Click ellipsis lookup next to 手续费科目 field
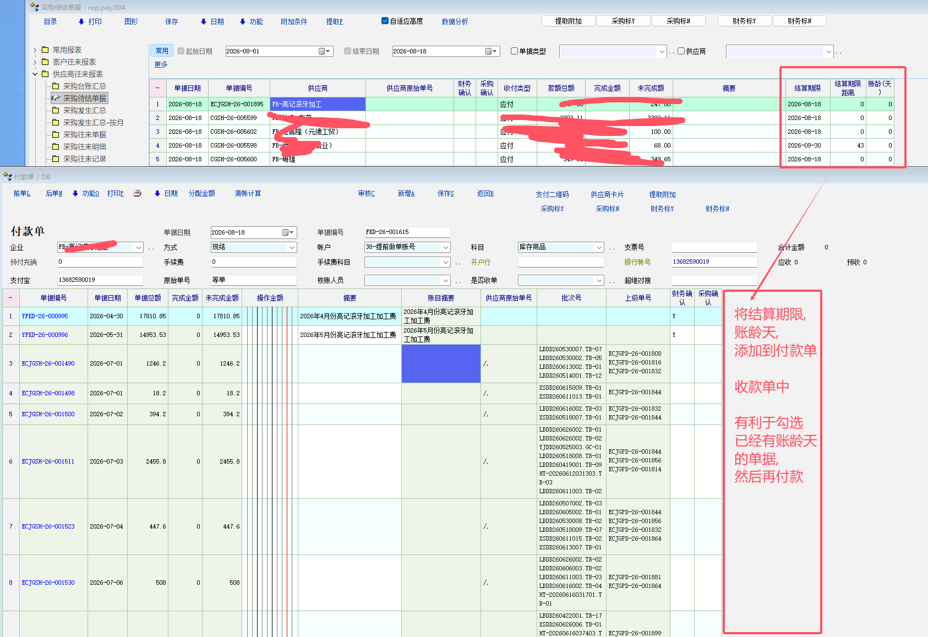 tap(458, 263)
